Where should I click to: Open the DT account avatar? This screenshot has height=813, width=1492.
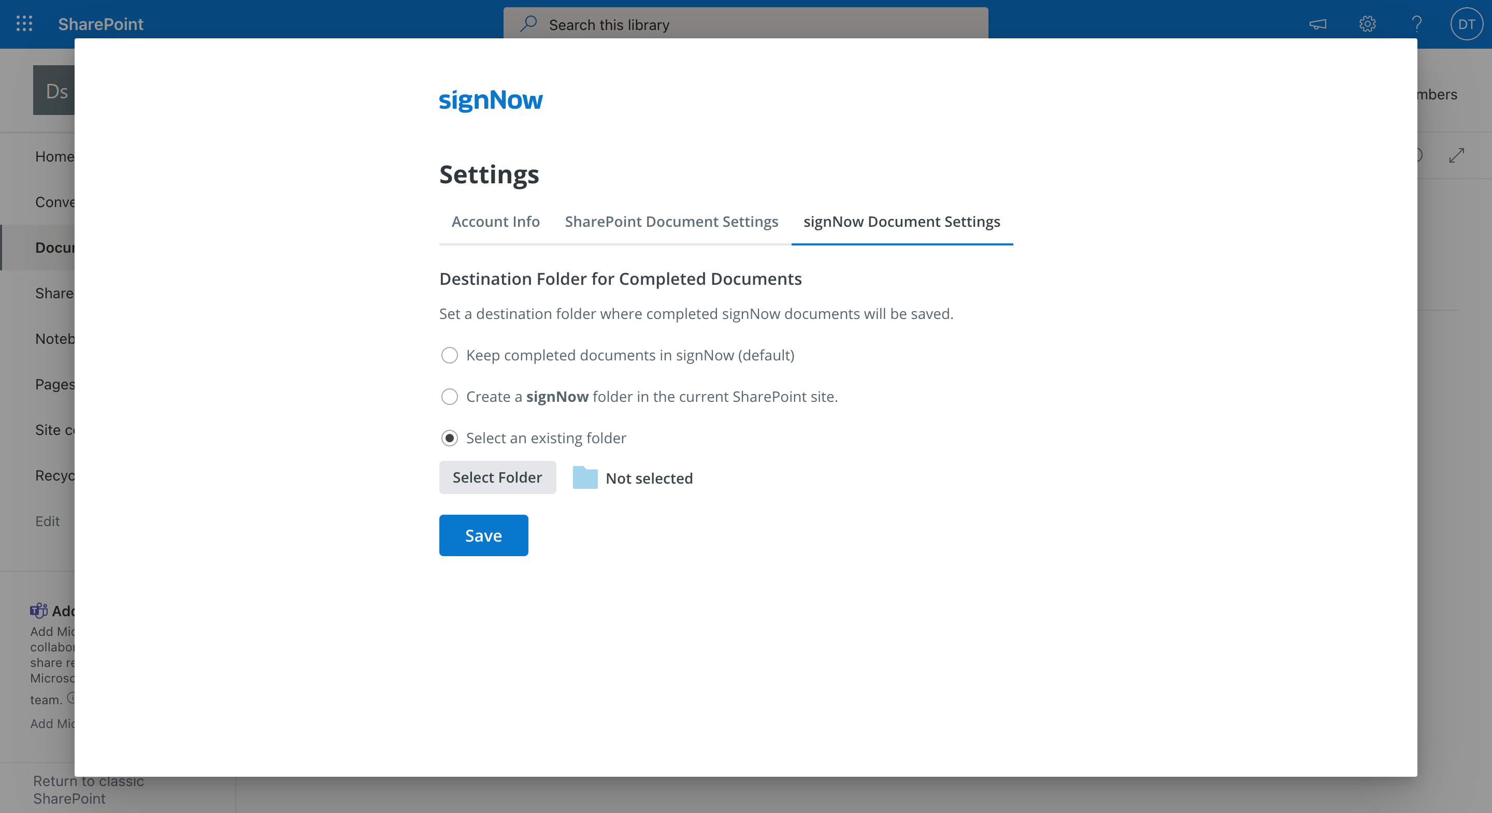tap(1467, 24)
